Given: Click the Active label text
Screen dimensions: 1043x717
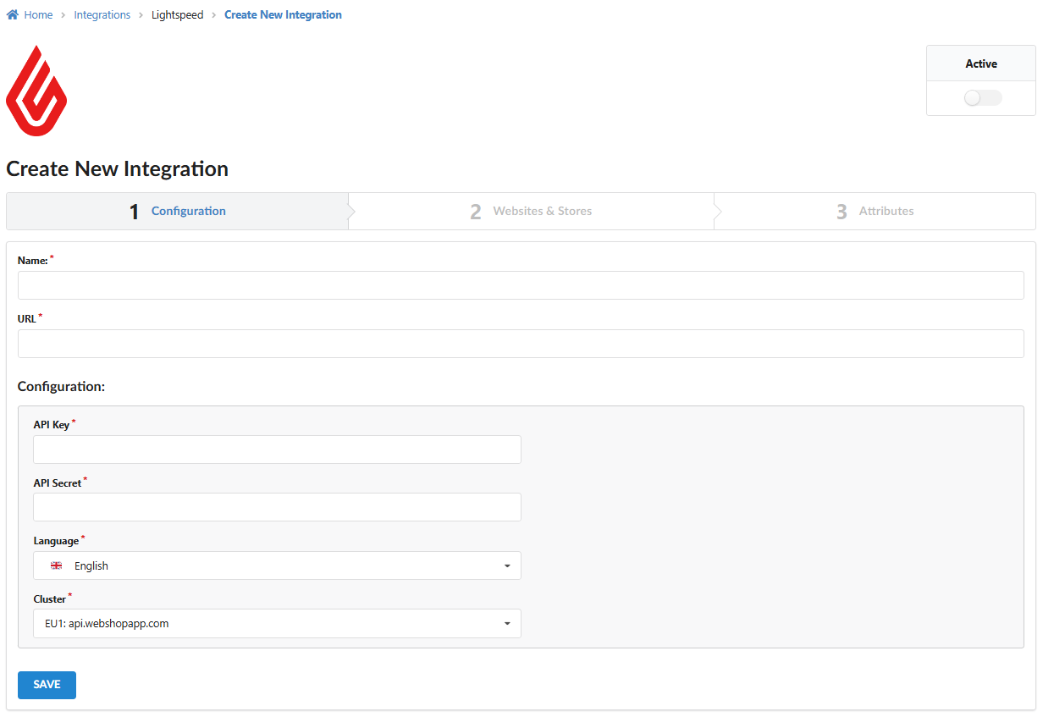Looking at the screenshot, I should coord(981,63).
